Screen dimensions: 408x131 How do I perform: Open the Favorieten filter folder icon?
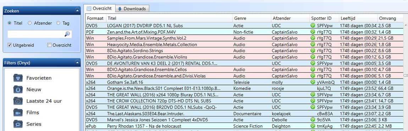pos(18,78)
